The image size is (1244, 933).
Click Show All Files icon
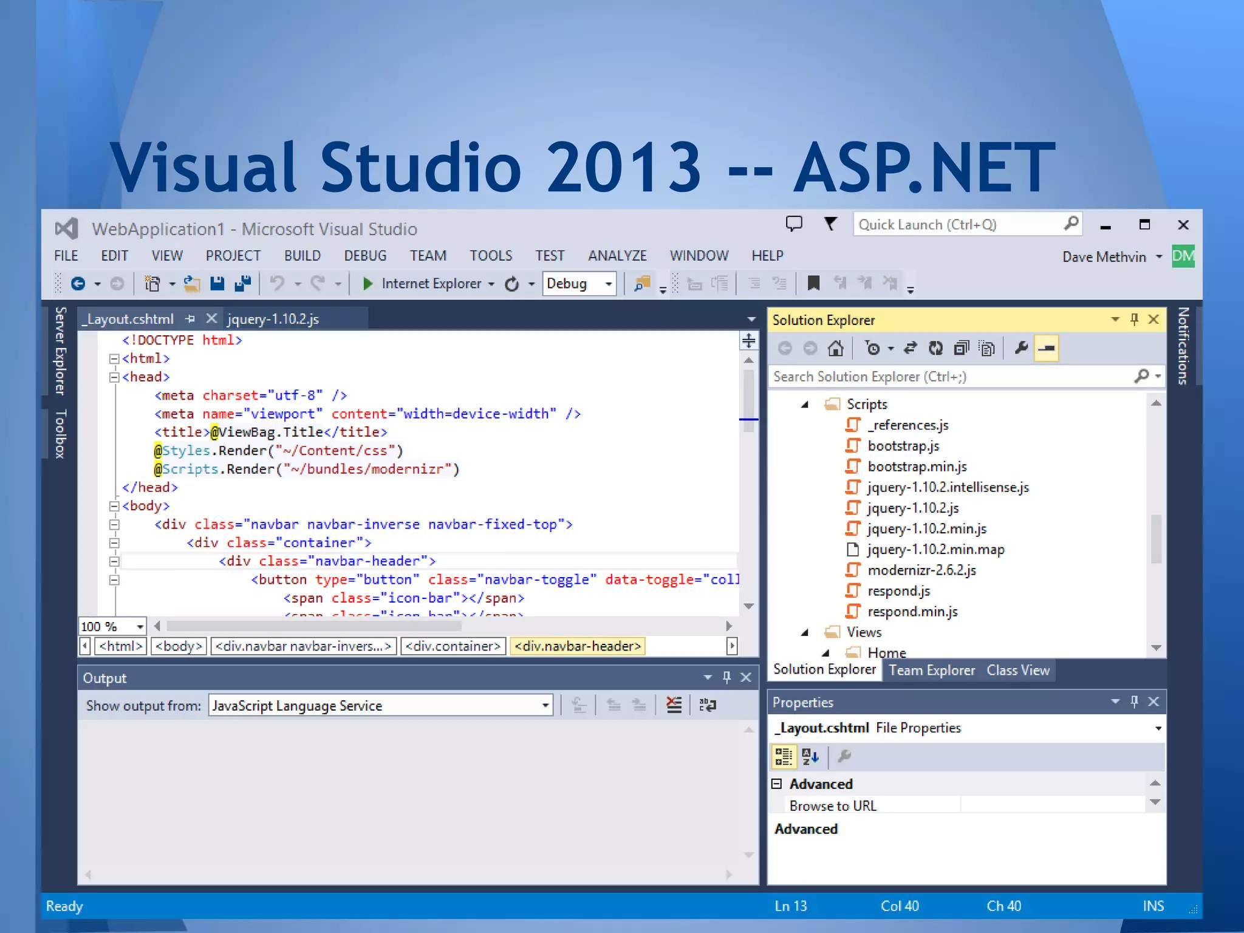pos(987,348)
